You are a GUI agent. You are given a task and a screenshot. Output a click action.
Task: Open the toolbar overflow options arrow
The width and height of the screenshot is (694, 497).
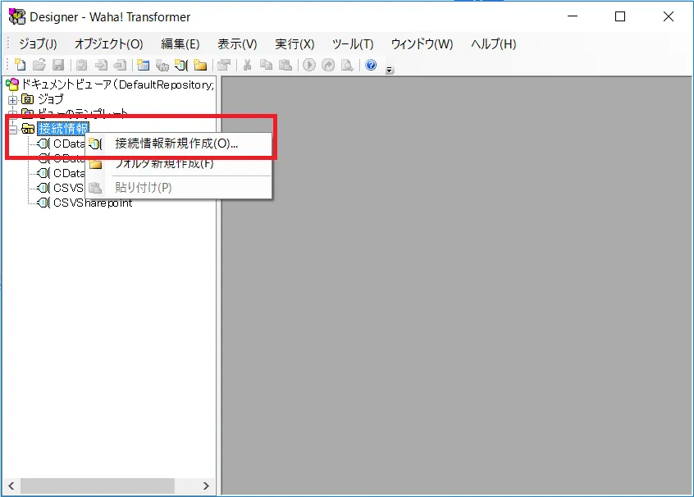click(x=390, y=70)
